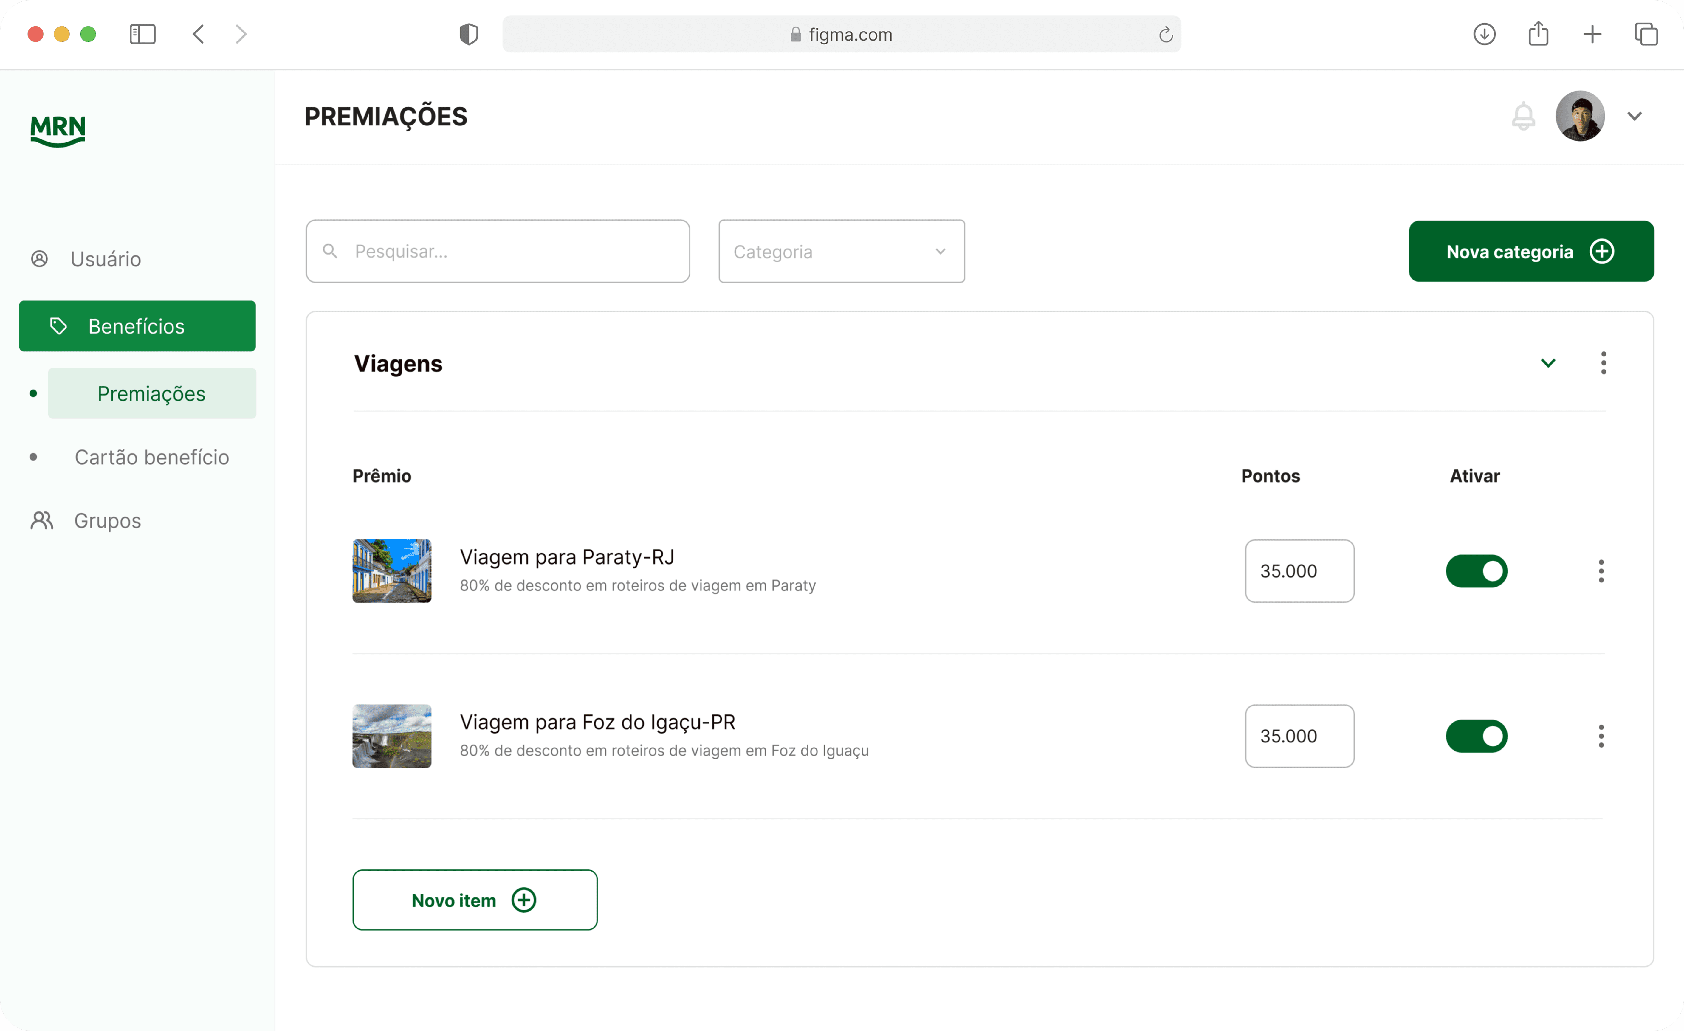This screenshot has height=1031, width=1684.
Task: Click the browser sidebar toggle icon
Action: 142,34
